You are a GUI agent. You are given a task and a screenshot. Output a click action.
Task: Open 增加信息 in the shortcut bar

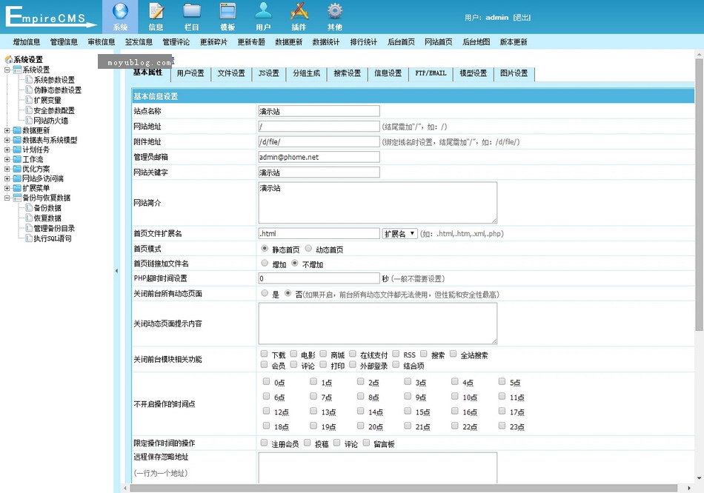27,42
